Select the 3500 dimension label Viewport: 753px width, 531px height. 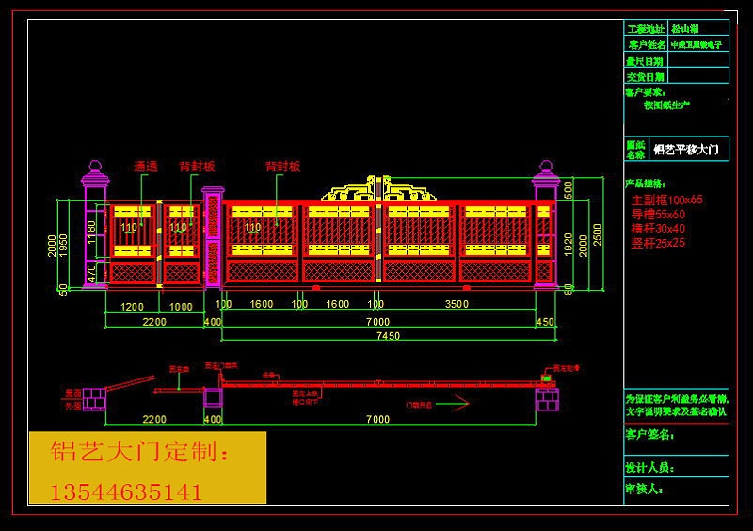pyautogui.click(x=455, y=304)
